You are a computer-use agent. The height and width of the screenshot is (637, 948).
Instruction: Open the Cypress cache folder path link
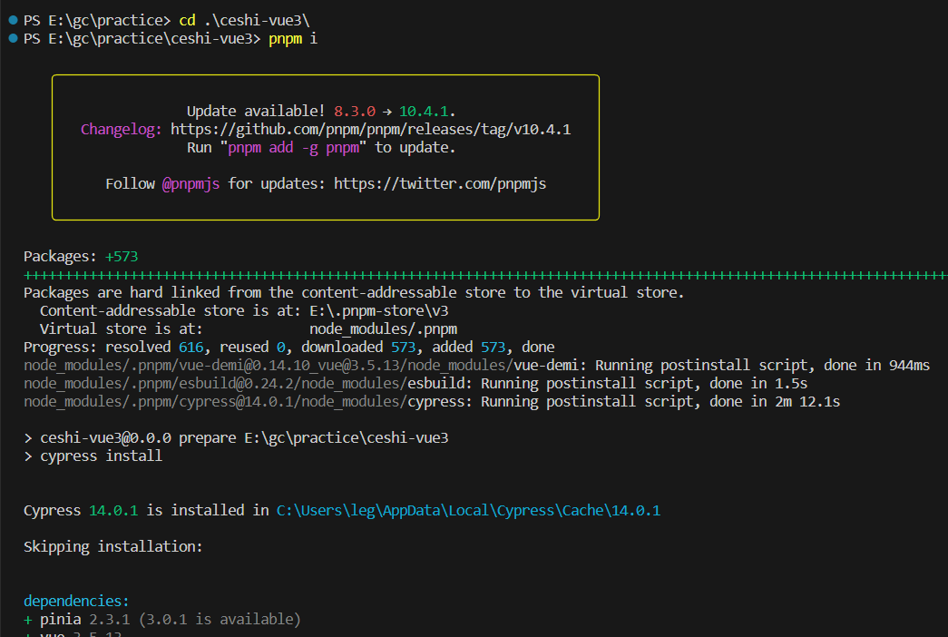pos(469,511)
